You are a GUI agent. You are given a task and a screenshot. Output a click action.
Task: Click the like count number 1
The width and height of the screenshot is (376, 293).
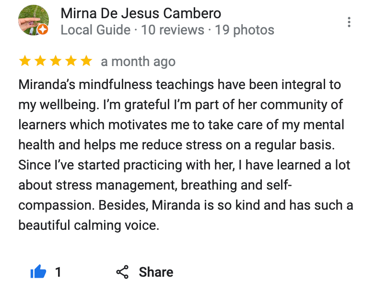[58, 272]
